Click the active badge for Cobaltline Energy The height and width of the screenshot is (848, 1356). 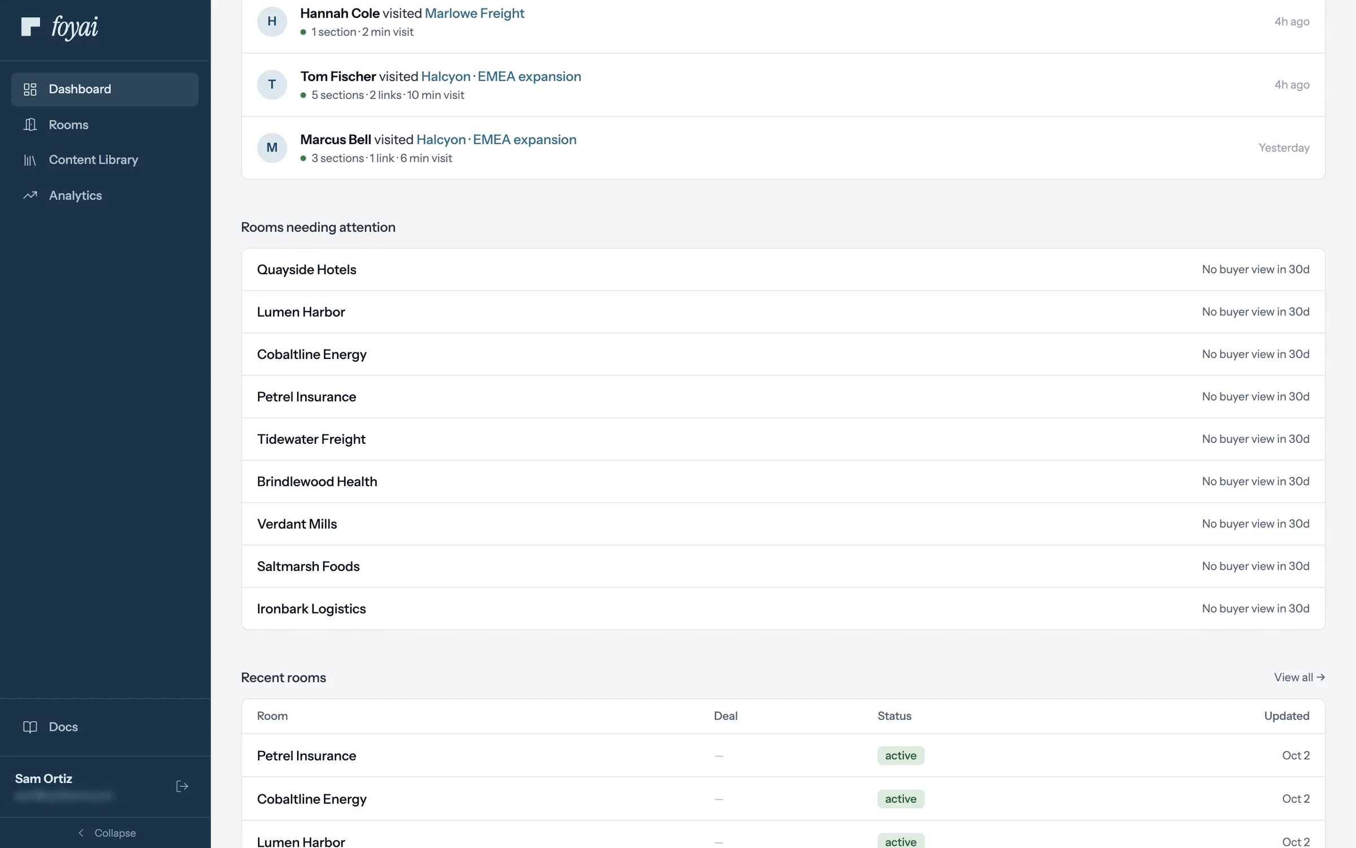[x=901, y=799]
